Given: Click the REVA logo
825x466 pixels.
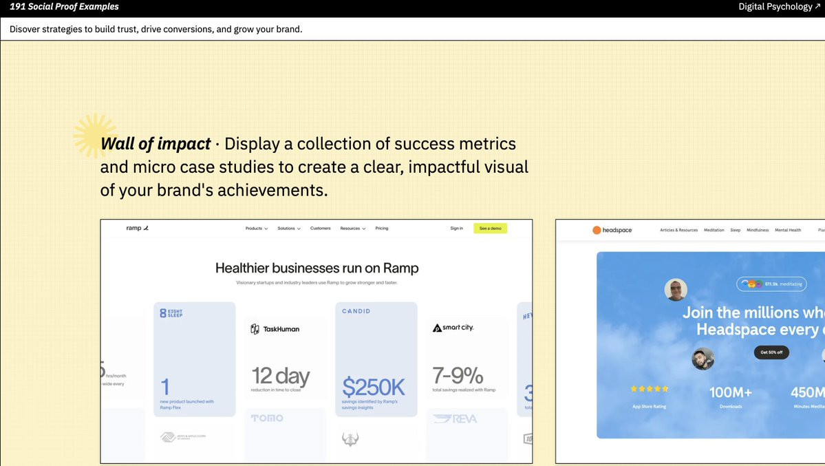Looking at the screenshot, I should [455, 419].
